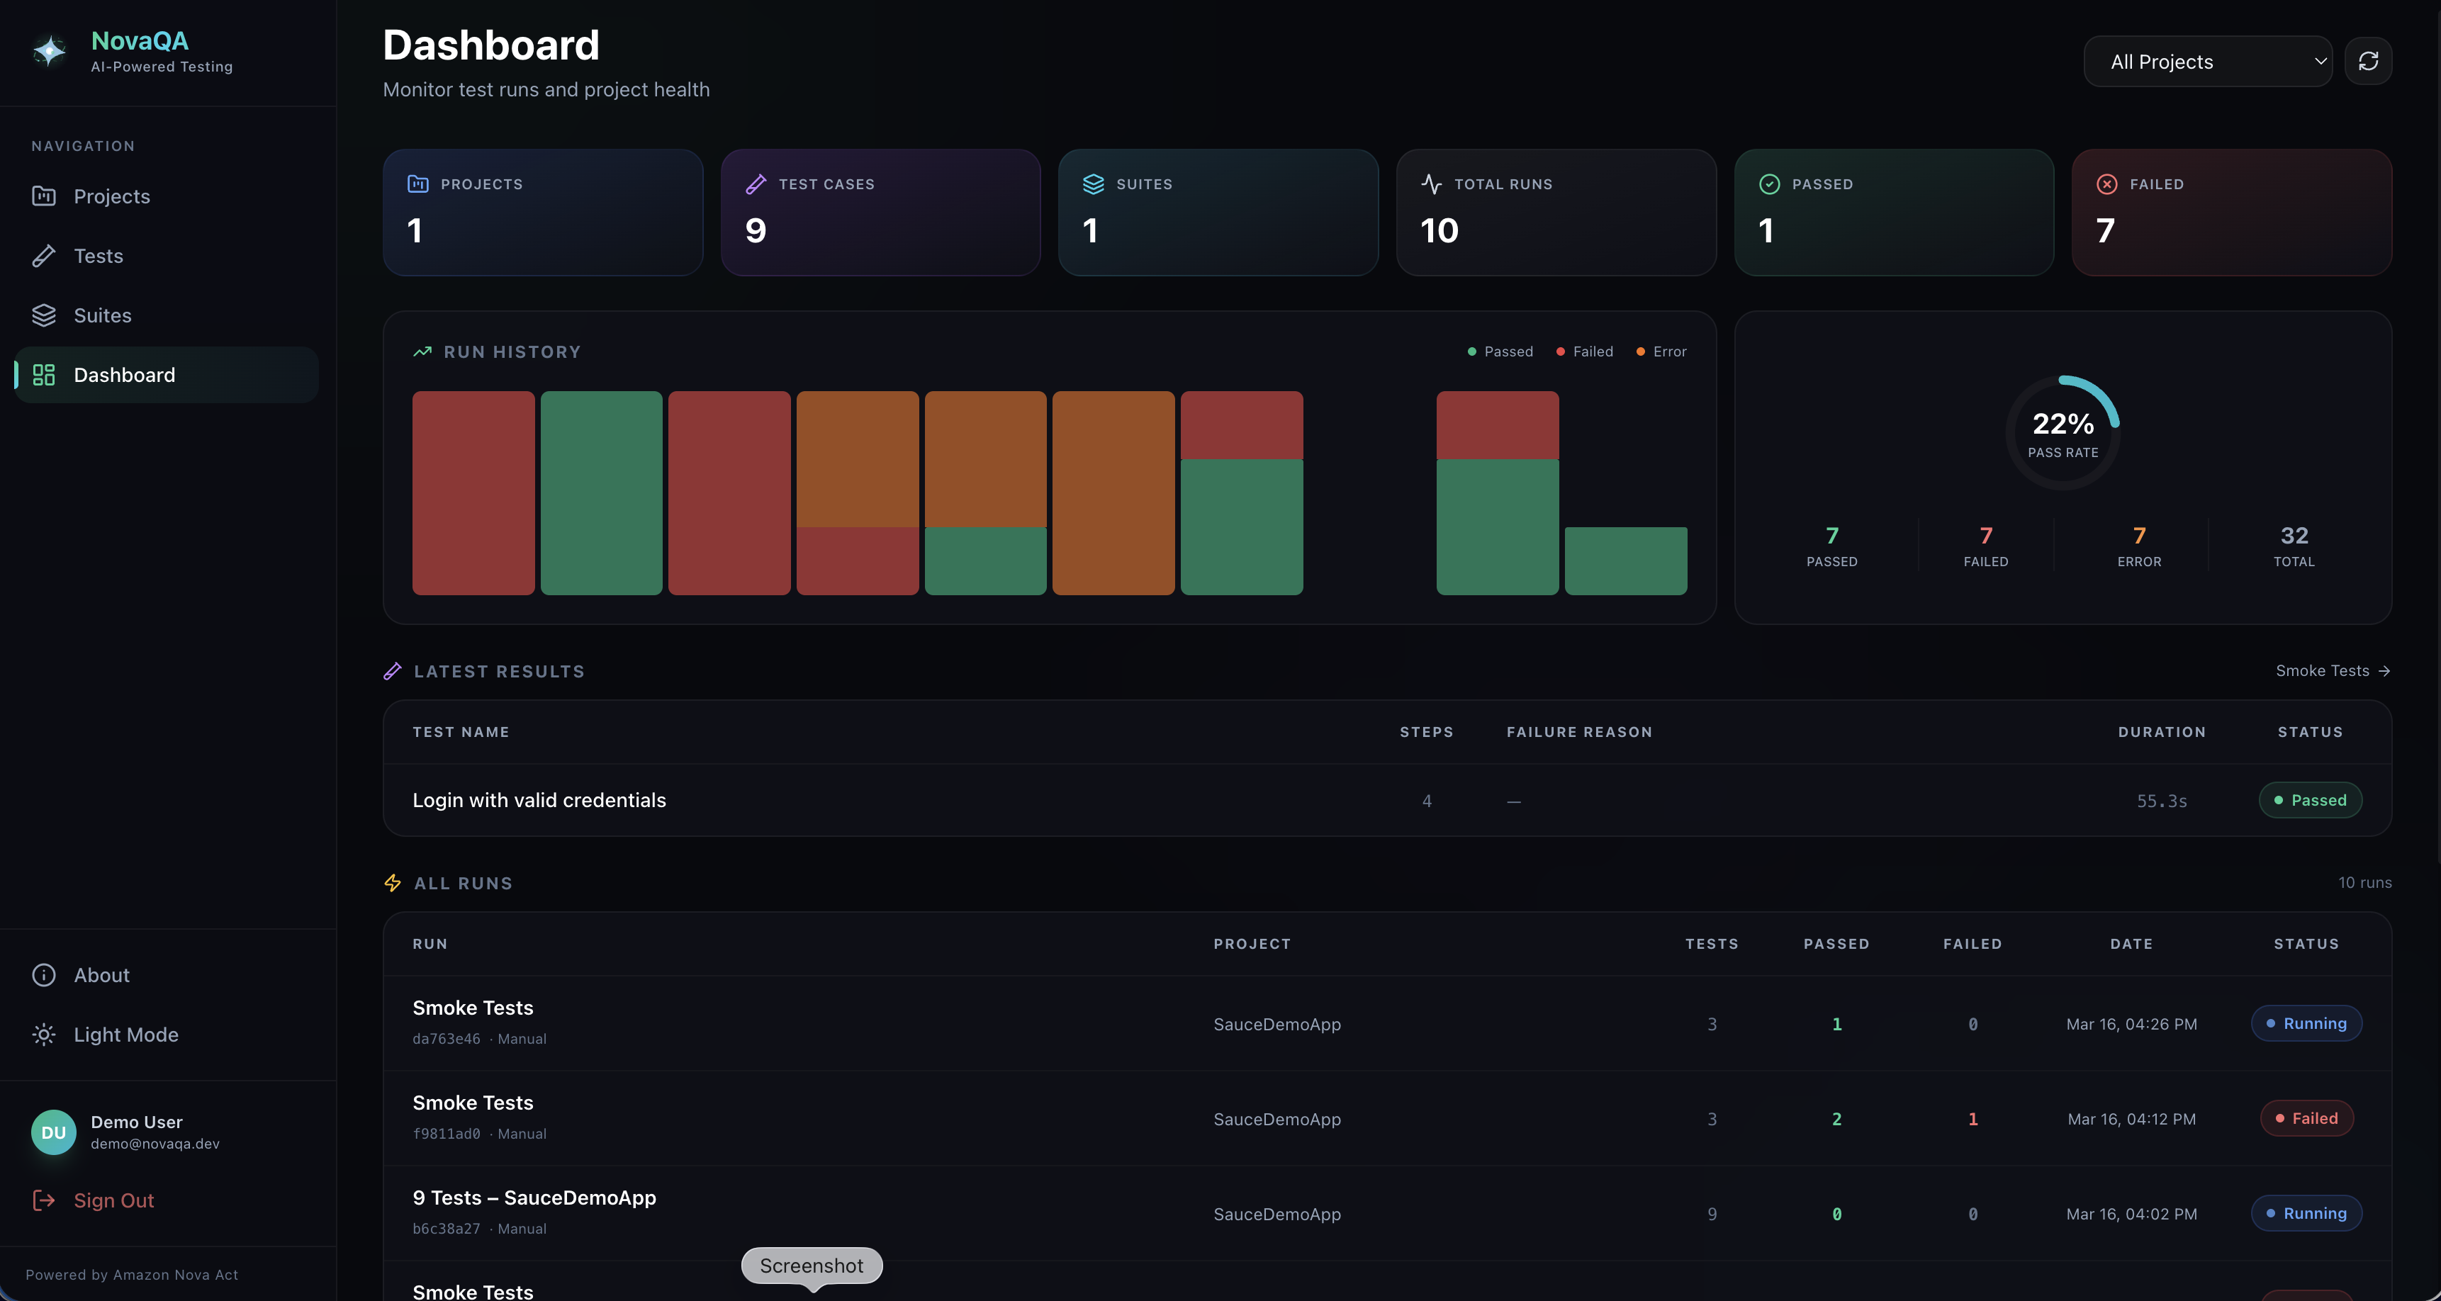Follow the Smoke Tests arrow link

(x=2332, y=671)
